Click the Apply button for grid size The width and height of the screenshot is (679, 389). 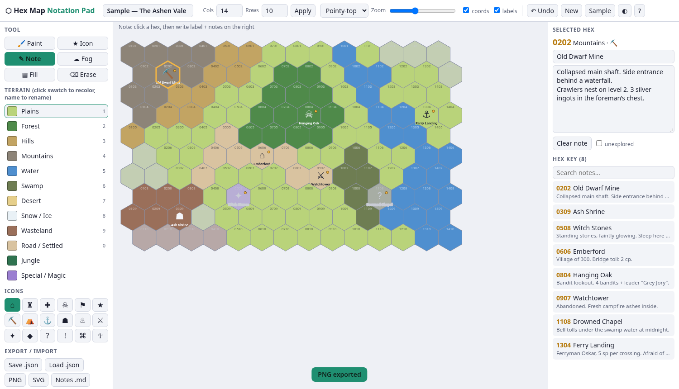pos(303,11)
